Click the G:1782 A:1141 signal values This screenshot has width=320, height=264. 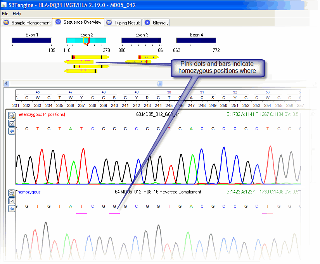pyautogui.click(x=262, y=114)
